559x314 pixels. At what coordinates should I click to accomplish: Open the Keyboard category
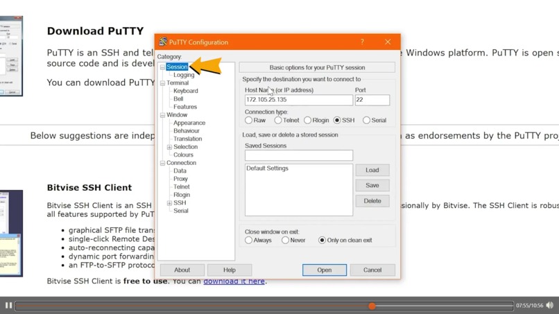[x=185, y=91]
